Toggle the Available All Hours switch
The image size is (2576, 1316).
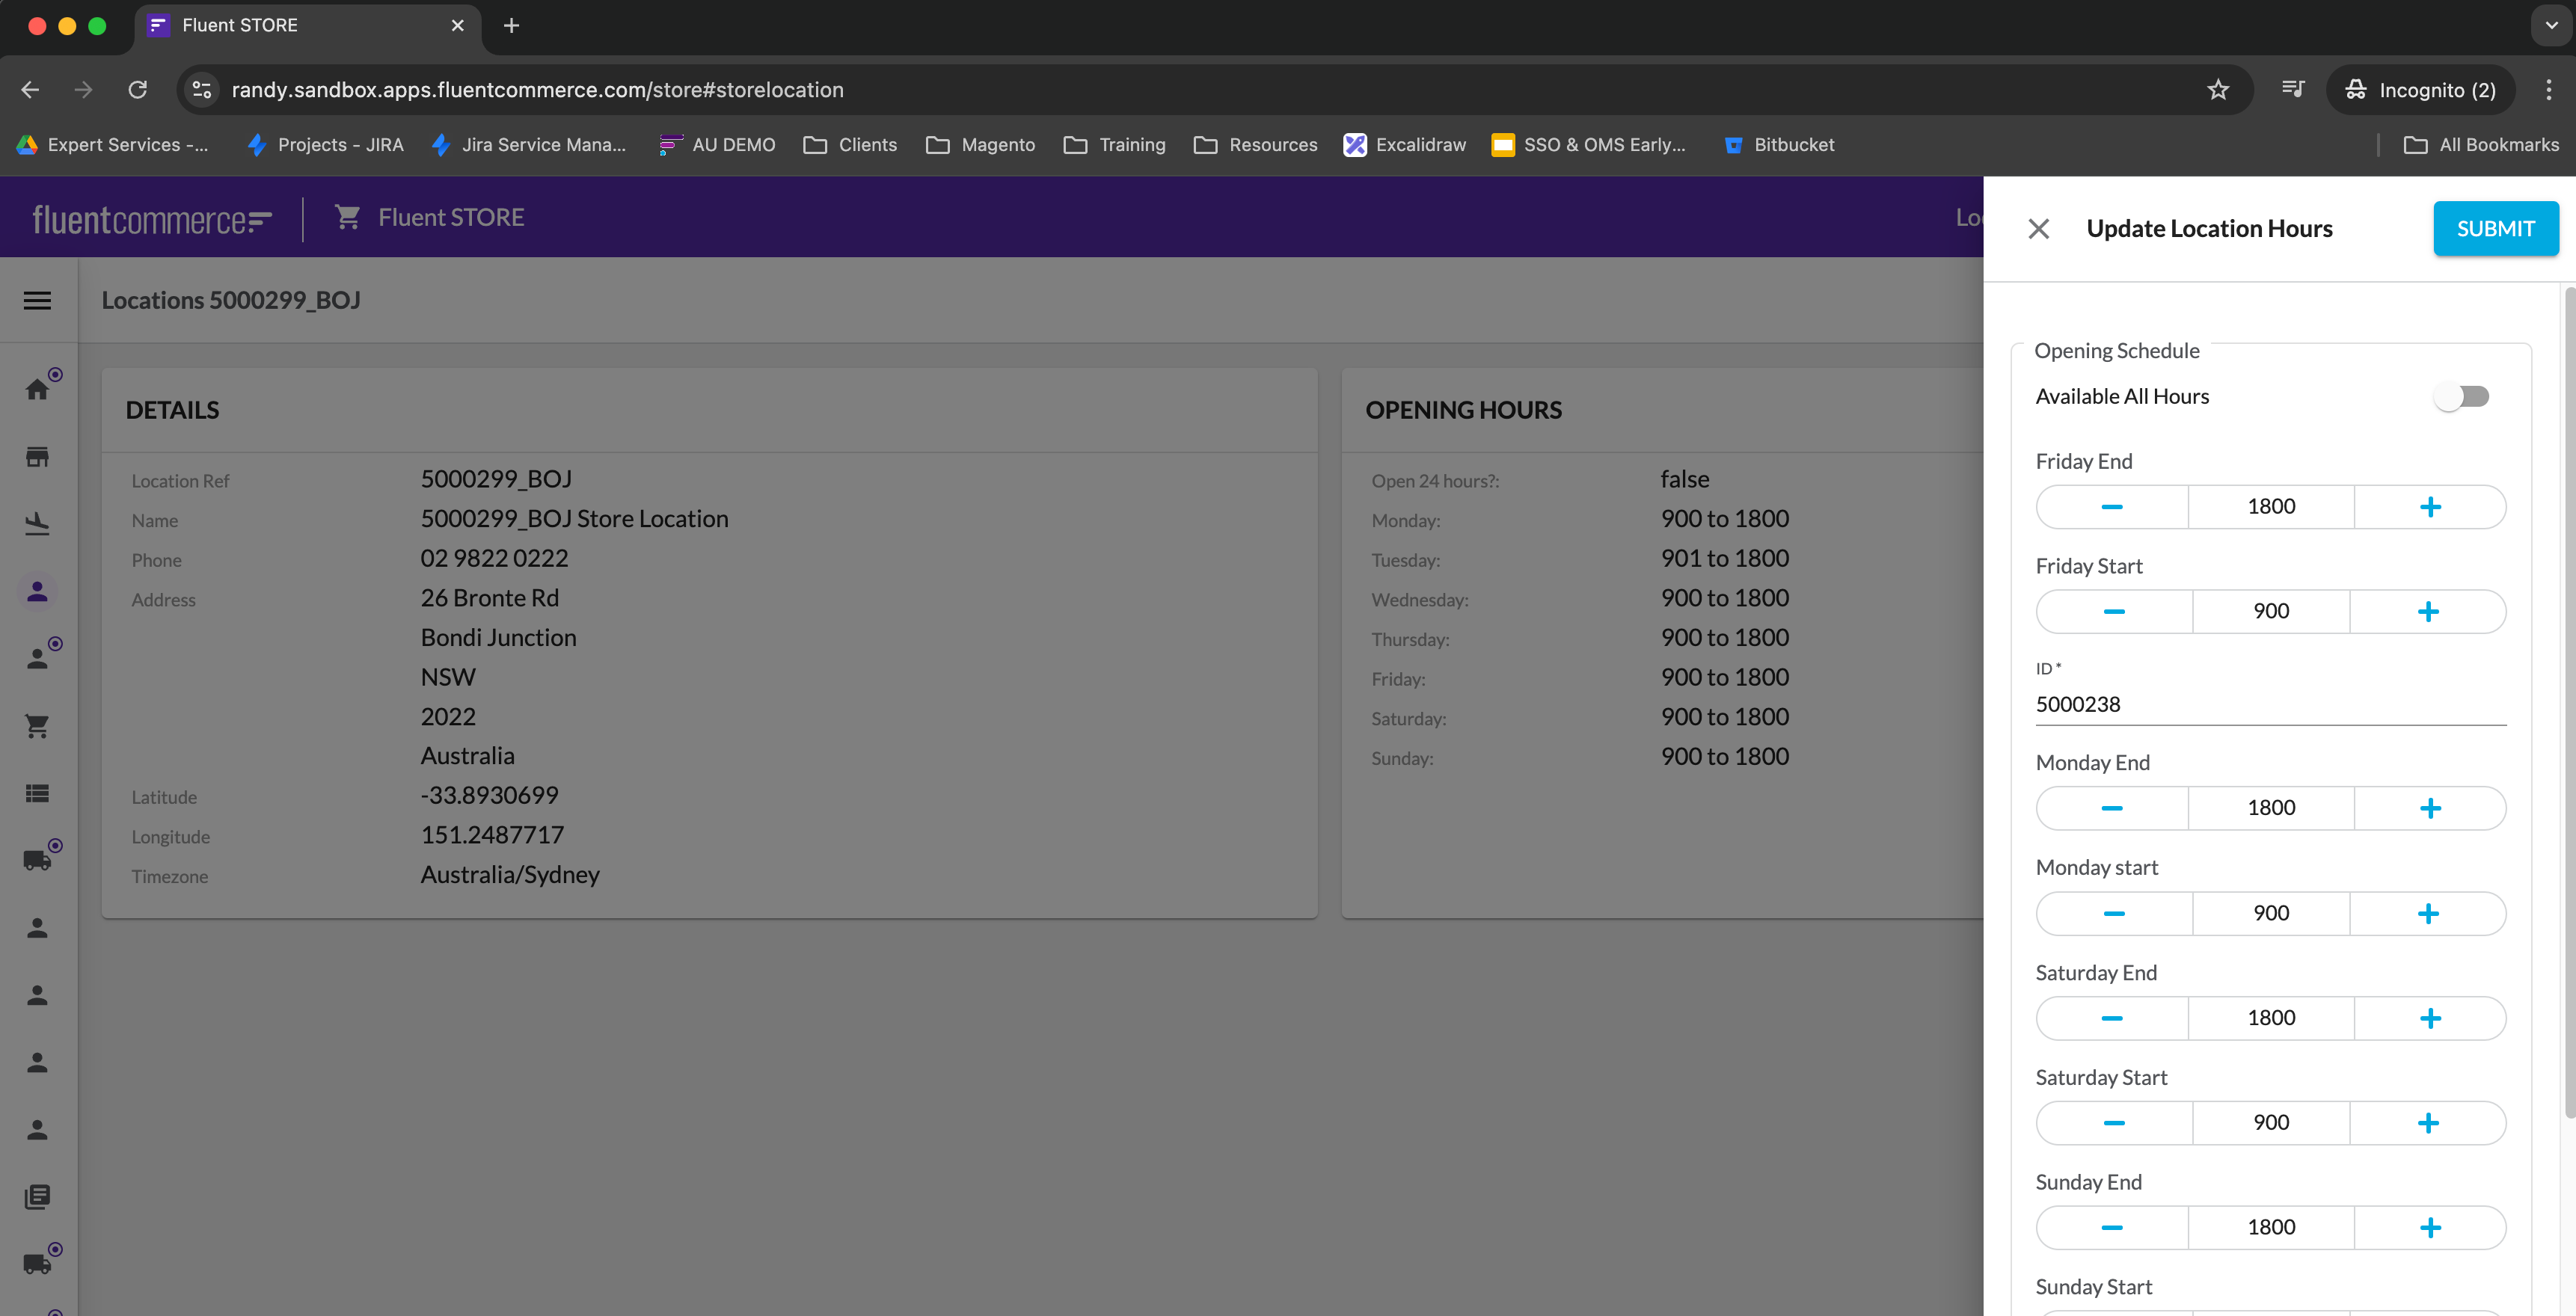click(x=2461, y=397)
